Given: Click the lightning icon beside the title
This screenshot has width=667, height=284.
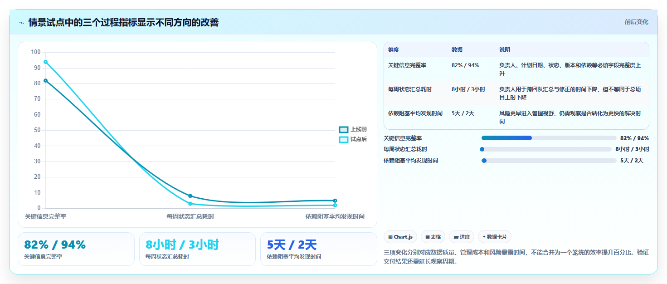Looking at the screenshot, I should 21,22.
